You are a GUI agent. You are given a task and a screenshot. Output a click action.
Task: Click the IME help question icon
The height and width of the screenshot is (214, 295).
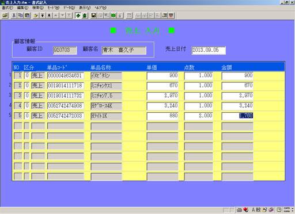(279, 209)
